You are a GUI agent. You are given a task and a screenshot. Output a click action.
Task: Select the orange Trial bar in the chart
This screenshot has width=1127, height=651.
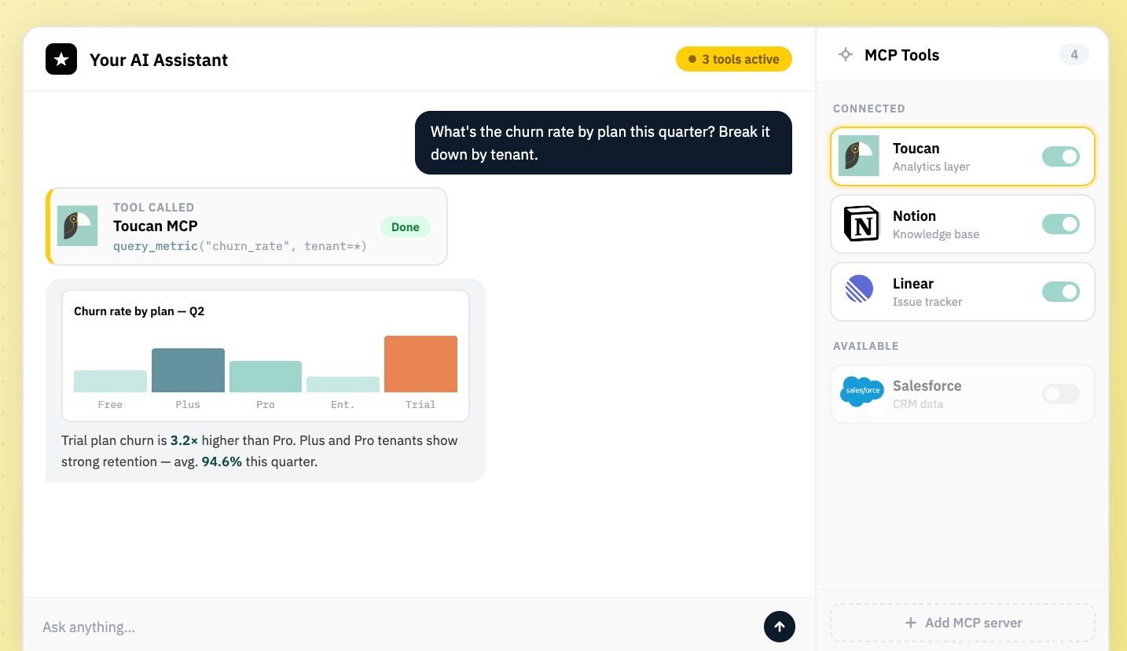(x=420, y=364)
